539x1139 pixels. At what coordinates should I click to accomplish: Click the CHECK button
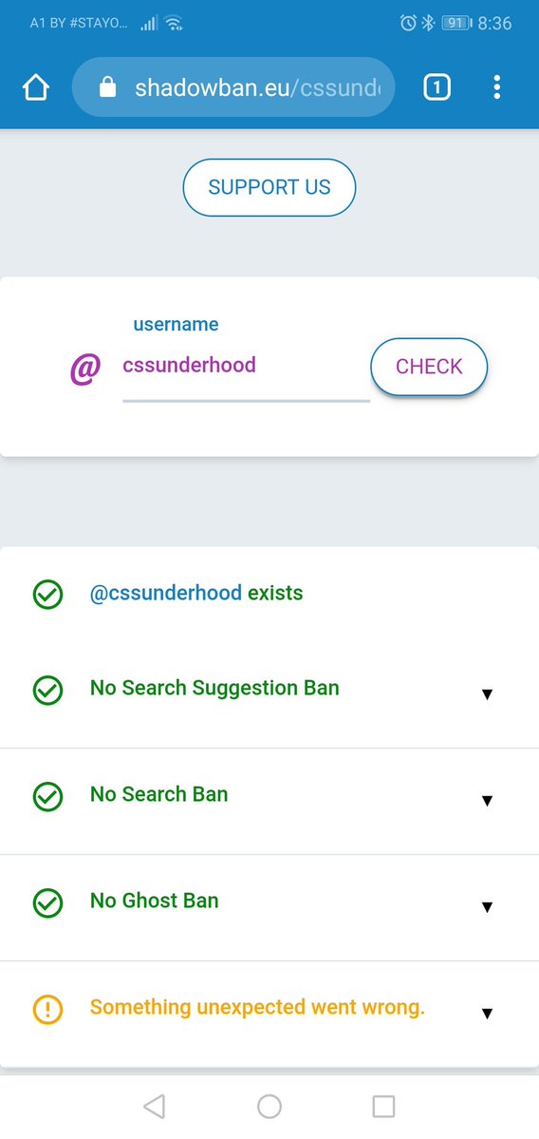(429, 367)
